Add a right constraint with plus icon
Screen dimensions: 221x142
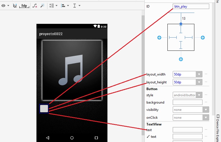[x=203, y=38]
